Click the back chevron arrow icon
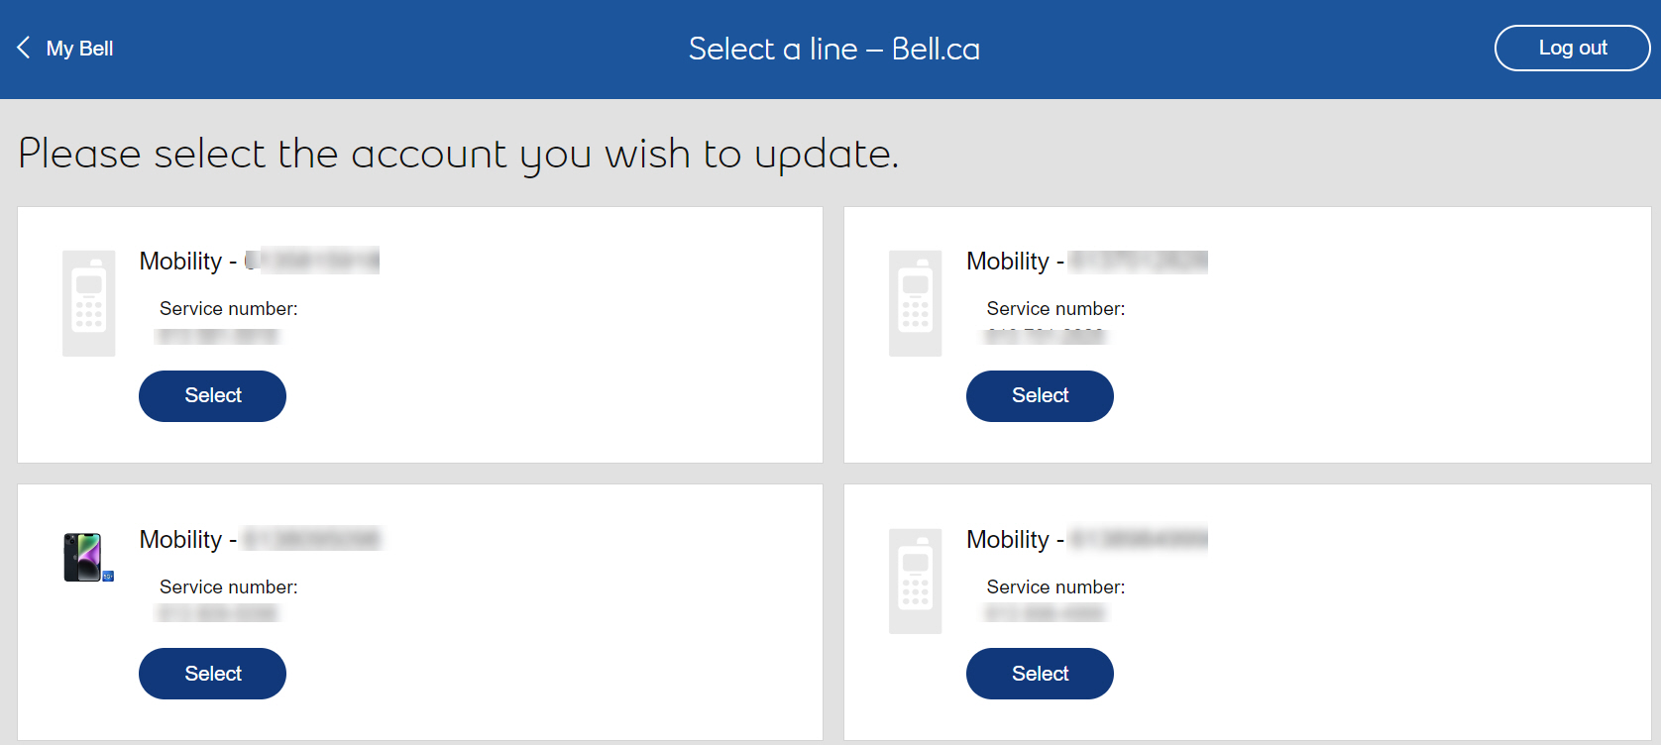 (24, 48)
